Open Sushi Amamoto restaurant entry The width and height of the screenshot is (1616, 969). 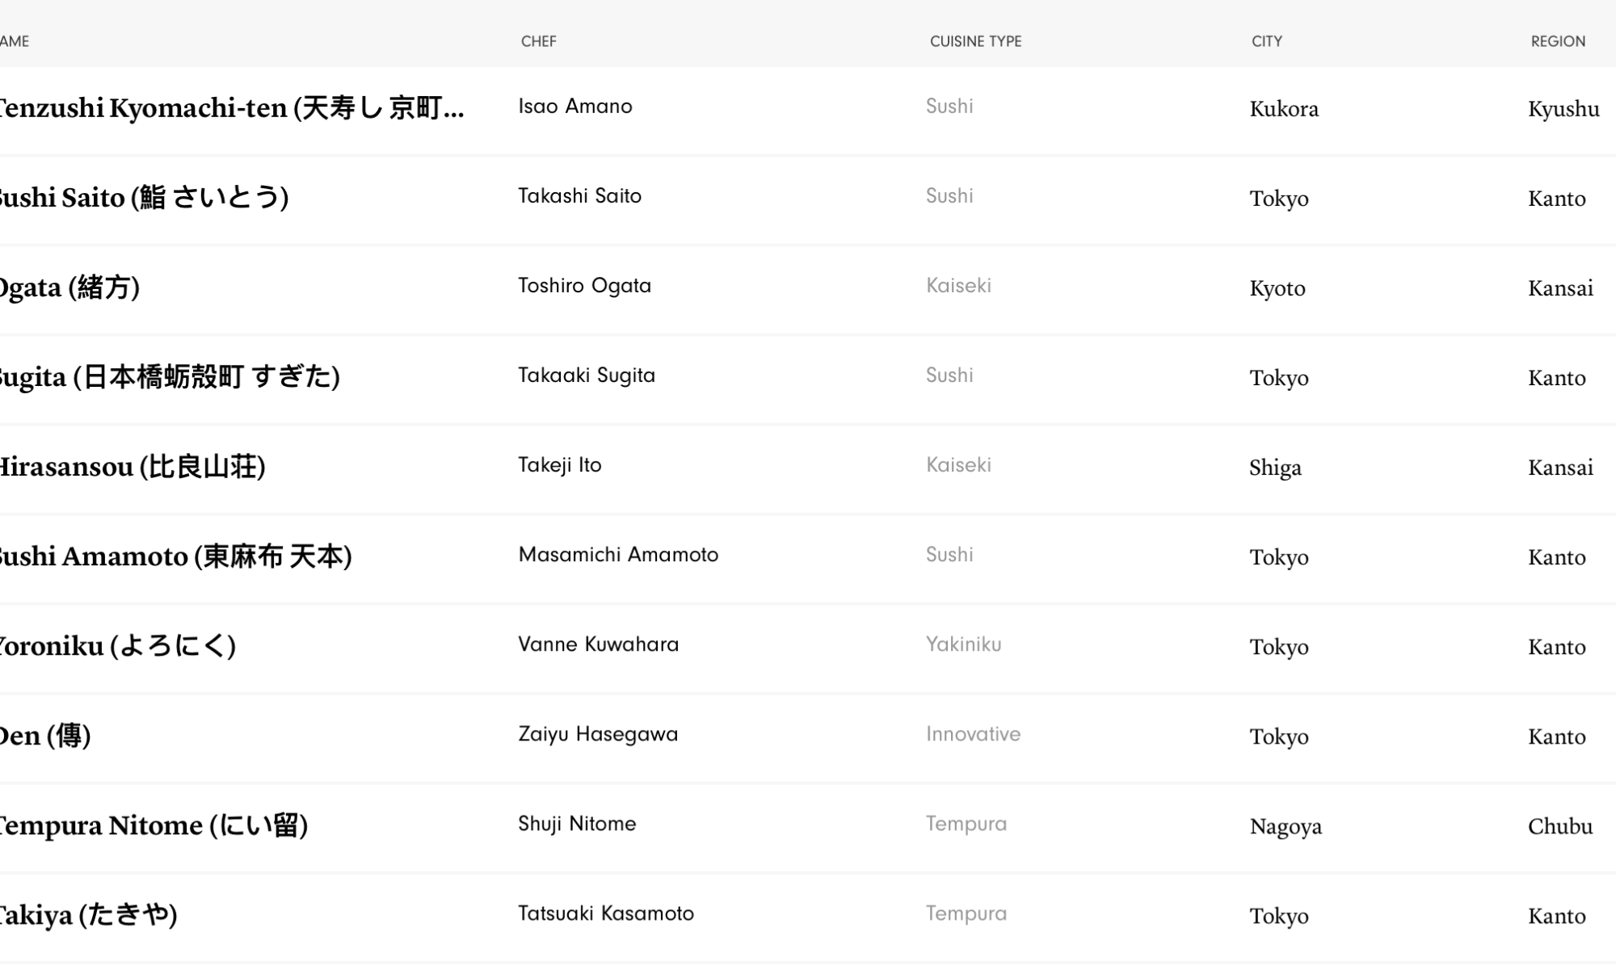pos(175,556)
